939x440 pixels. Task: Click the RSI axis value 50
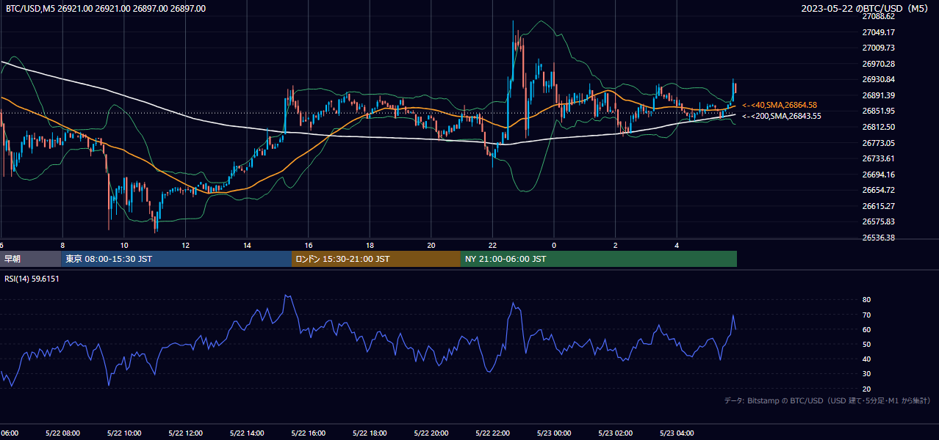866,344
